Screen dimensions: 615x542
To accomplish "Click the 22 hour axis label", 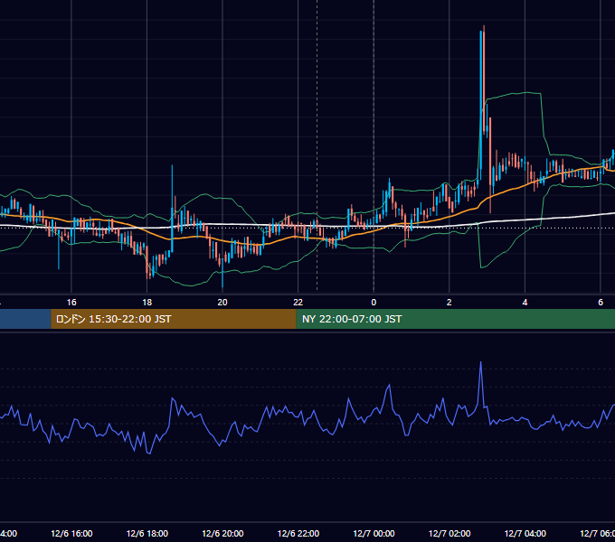I will (298, 303).
